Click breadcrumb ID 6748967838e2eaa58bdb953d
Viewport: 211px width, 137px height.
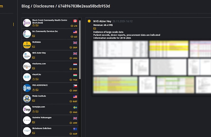click(x=84, y=6)
